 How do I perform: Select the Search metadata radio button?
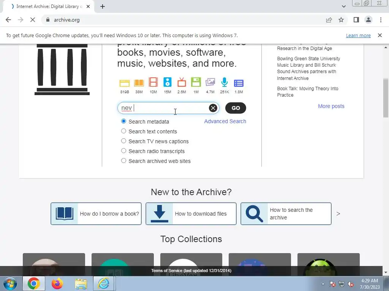(x=123, y=121)
